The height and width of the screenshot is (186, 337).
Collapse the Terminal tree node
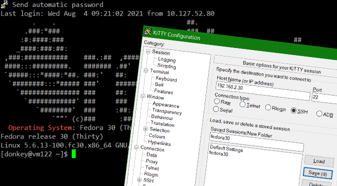pyautogui.click(x=146, y=70)
